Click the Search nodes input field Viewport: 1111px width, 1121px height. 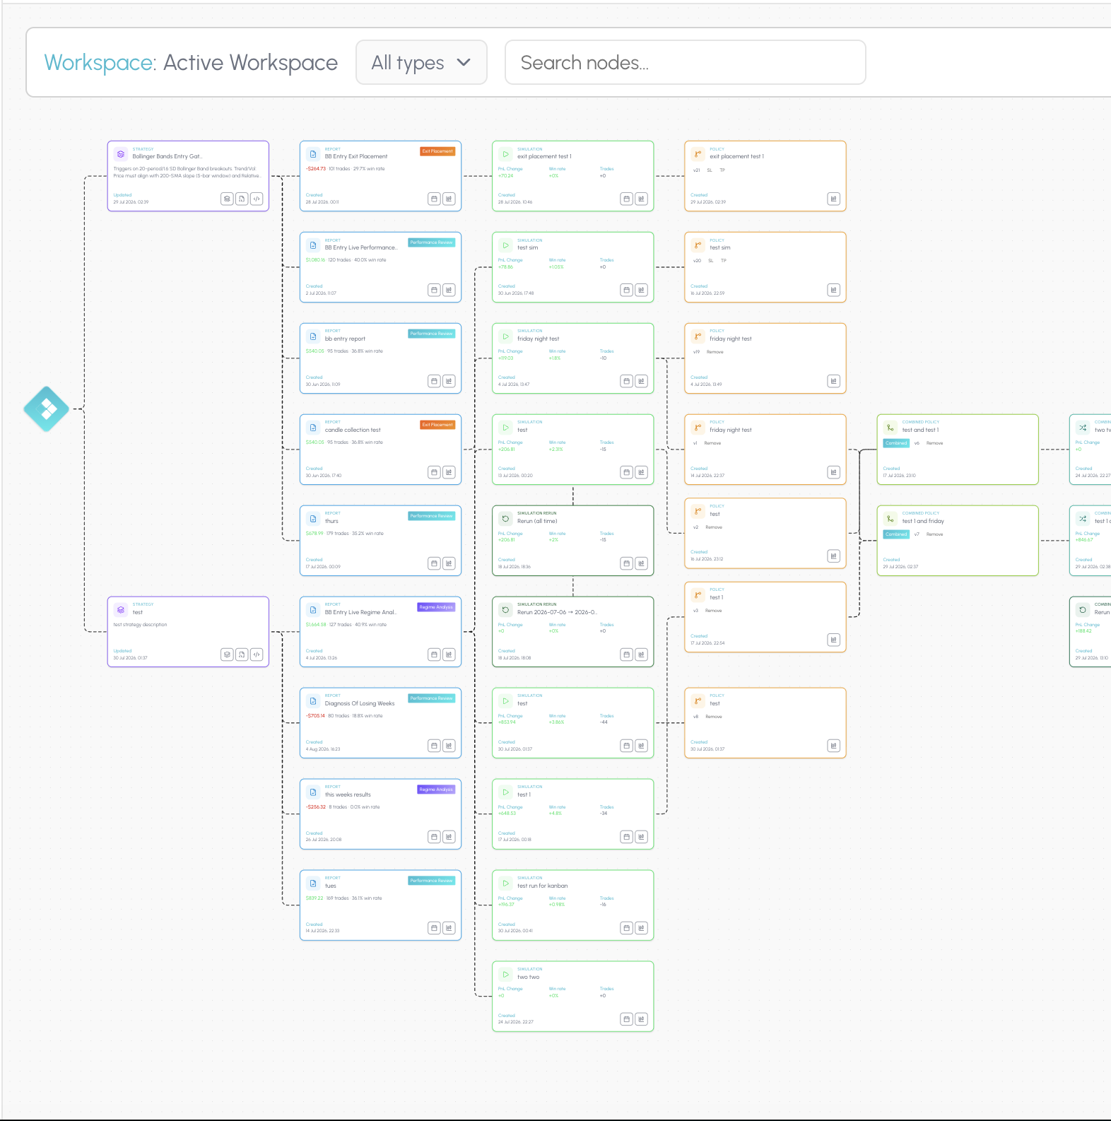click(x=686, y=62)
